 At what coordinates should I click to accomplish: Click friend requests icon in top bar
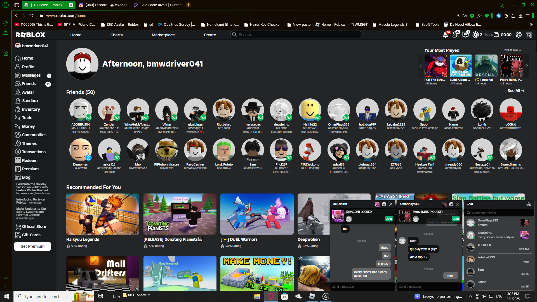click(x=455, y=35)
